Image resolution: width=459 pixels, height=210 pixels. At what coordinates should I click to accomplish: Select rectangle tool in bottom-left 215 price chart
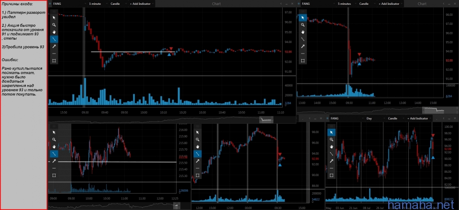click(54, 175)
